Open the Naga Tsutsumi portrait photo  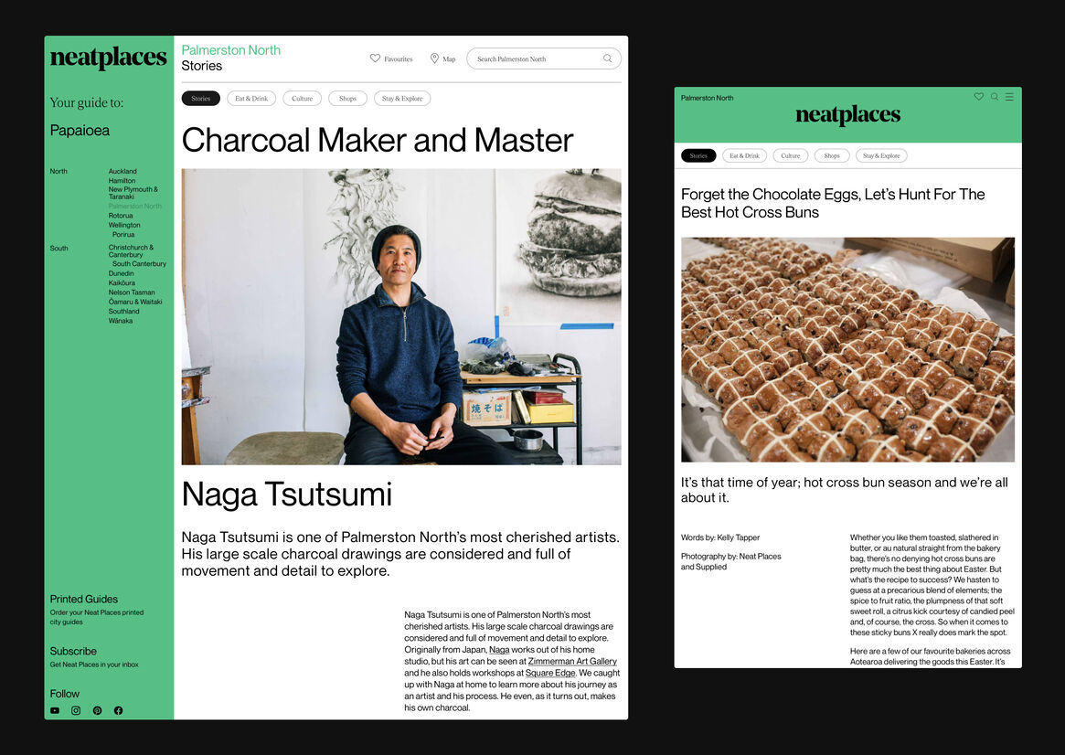click(401, 316)
